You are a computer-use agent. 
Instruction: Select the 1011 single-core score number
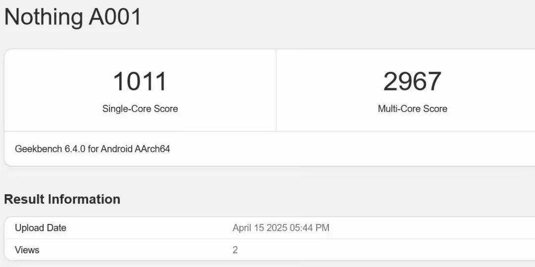(x=140, y=82)
